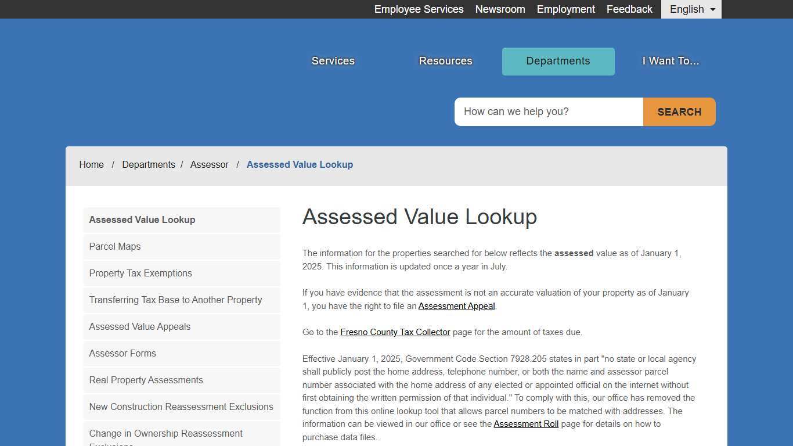Open the Assessor breadcrumb link
The image size is (793, 446).
(209, 164)
